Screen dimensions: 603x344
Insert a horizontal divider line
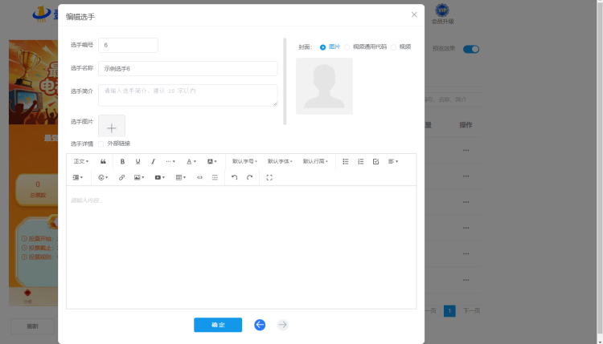click(x=215, y=177)
